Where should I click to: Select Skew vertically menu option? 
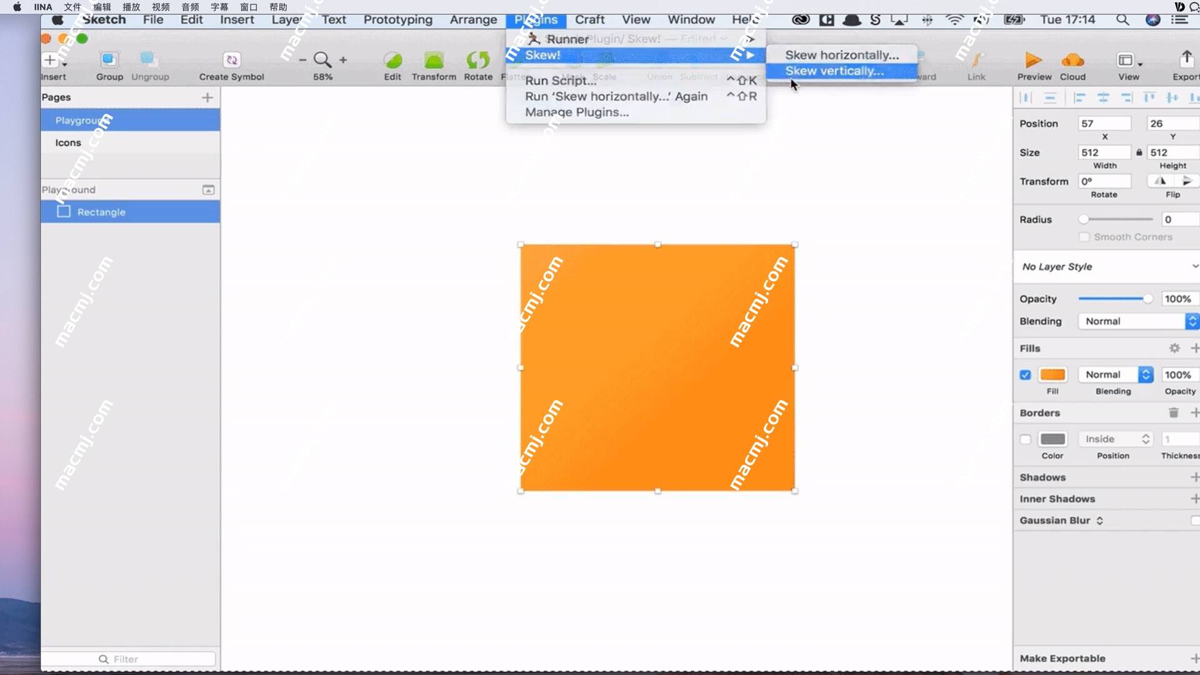point(834,71)
